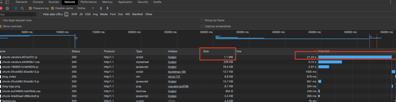Click the 6.72 s waterfall bar
The width and height of the screenshot is (396, 102).
pyautogui.click(x=330, y=62)
